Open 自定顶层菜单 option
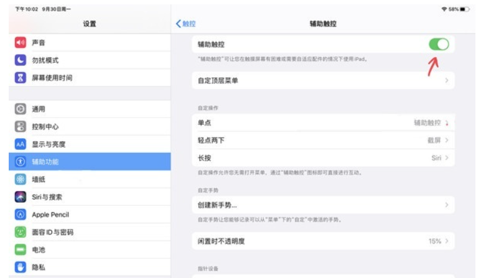The height and width of the screenshot is (278, 481). pyautogui.click(x=324, y=80)
